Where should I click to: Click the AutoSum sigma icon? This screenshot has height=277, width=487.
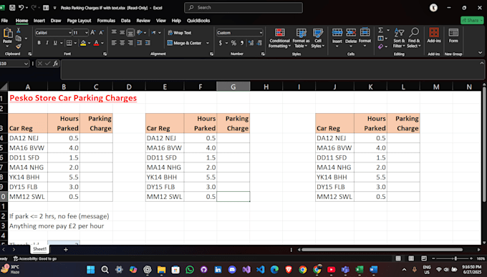[380, 30]
